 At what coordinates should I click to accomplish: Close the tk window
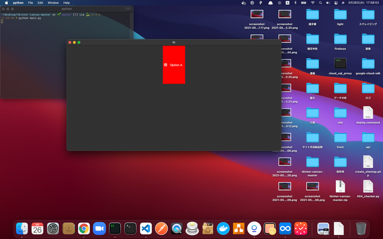coord(70,43)
